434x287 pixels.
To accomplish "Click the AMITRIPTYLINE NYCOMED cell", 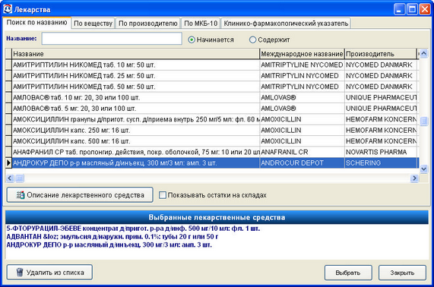I will pyautogui.click(x=302, y=65).
